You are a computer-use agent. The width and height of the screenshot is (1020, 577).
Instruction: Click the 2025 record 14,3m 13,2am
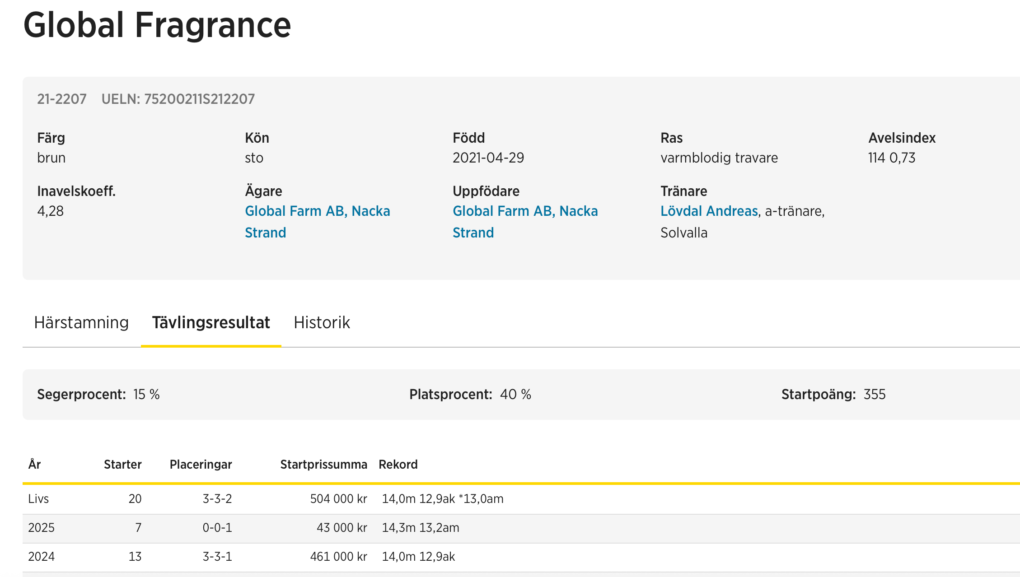pos(421,528)
